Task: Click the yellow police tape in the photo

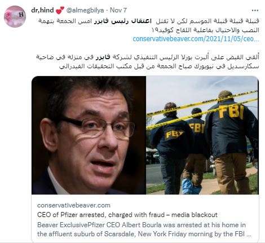Action: 202,109
